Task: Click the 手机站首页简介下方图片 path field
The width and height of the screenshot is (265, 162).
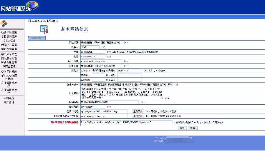Action: [x=104, y=116]
